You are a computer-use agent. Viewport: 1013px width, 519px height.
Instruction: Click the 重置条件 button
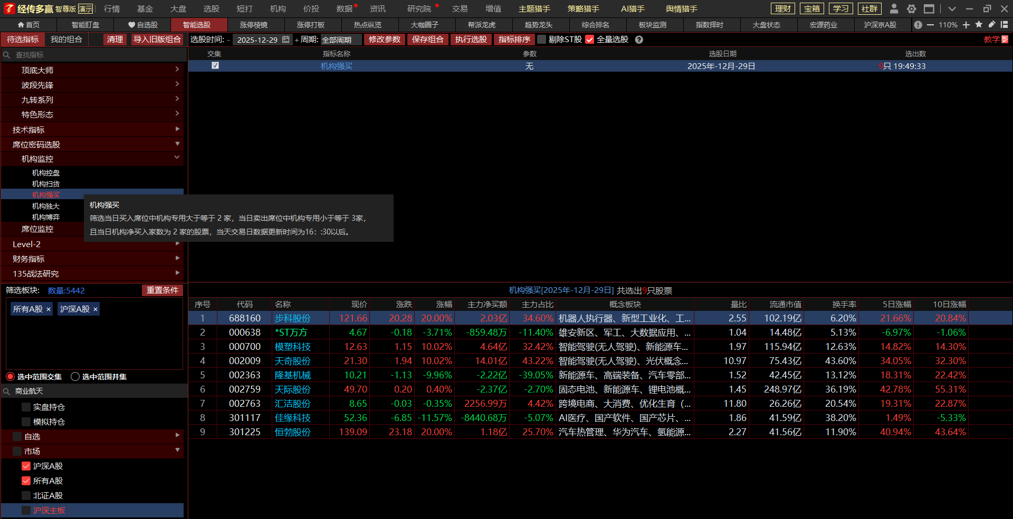tap(162, 290)
